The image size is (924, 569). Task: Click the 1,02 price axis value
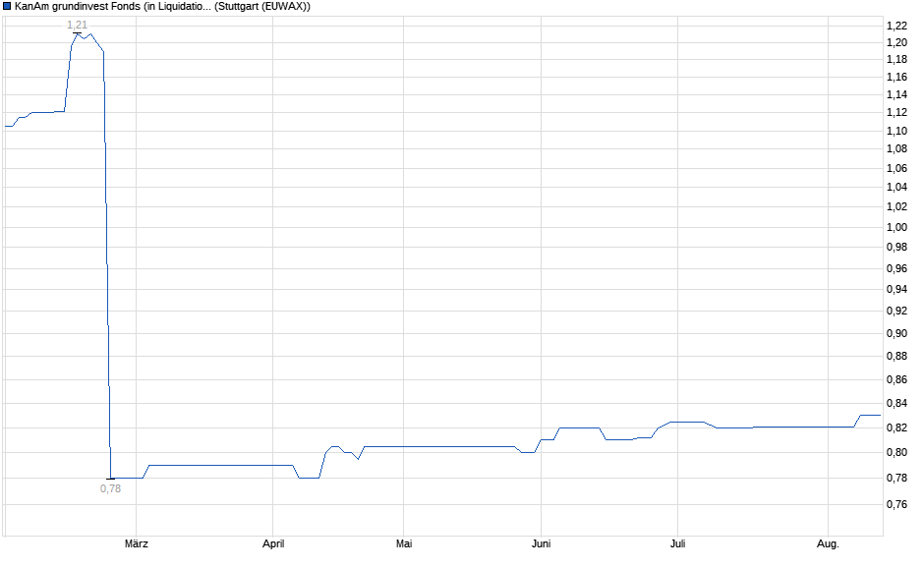[x=896, y=206]
